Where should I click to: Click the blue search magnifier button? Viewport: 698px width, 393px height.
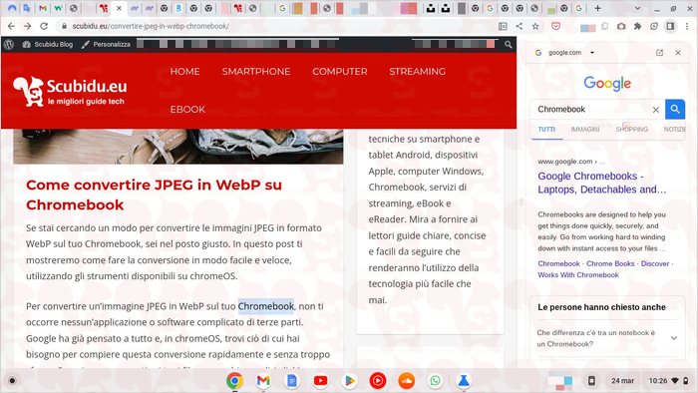click(x=675, y=109)
